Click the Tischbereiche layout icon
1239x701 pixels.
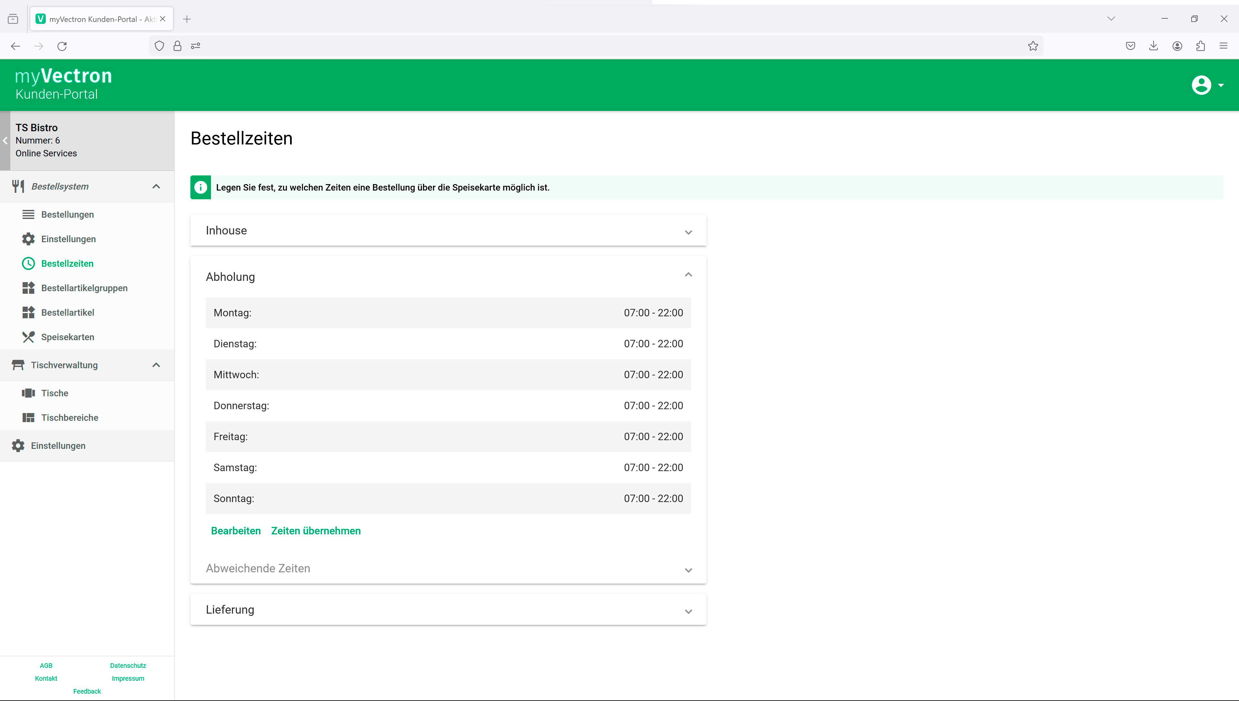tap(28, 418)
